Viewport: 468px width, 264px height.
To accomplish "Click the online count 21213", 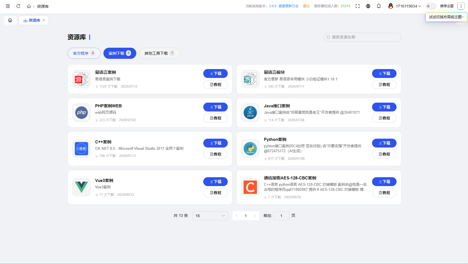I will (x=345, y=6).
